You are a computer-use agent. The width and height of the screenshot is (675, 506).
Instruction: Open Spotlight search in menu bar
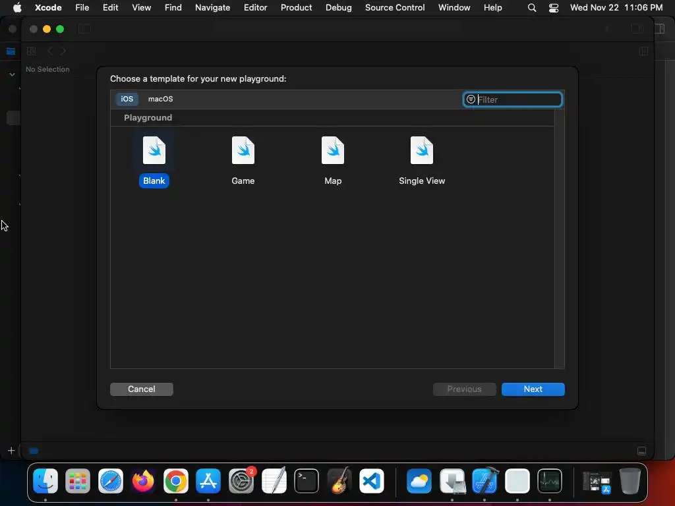(532, 8)
